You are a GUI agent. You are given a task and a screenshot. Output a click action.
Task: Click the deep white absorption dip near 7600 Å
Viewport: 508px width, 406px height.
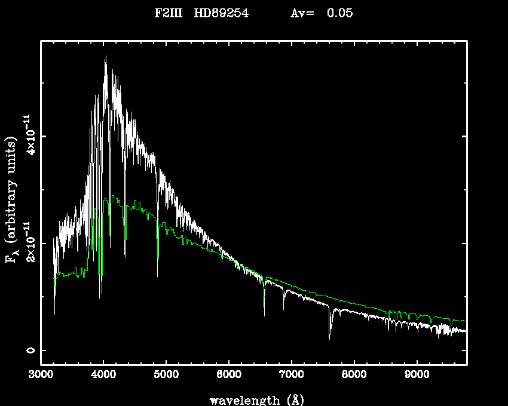click(329, 338)
